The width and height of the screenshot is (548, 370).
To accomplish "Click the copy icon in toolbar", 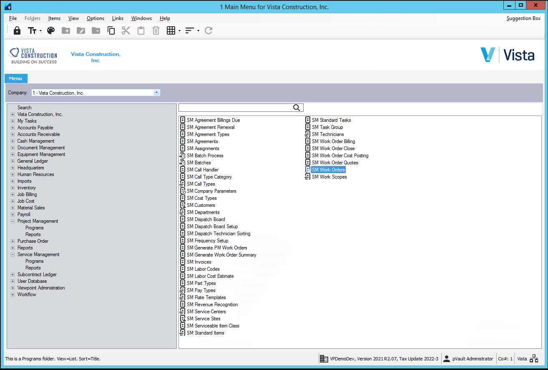I will pyautogui.click(x=111, y=30).
